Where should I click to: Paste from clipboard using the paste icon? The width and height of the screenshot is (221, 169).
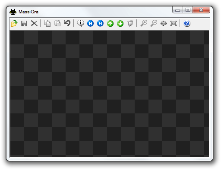(57, 23)
